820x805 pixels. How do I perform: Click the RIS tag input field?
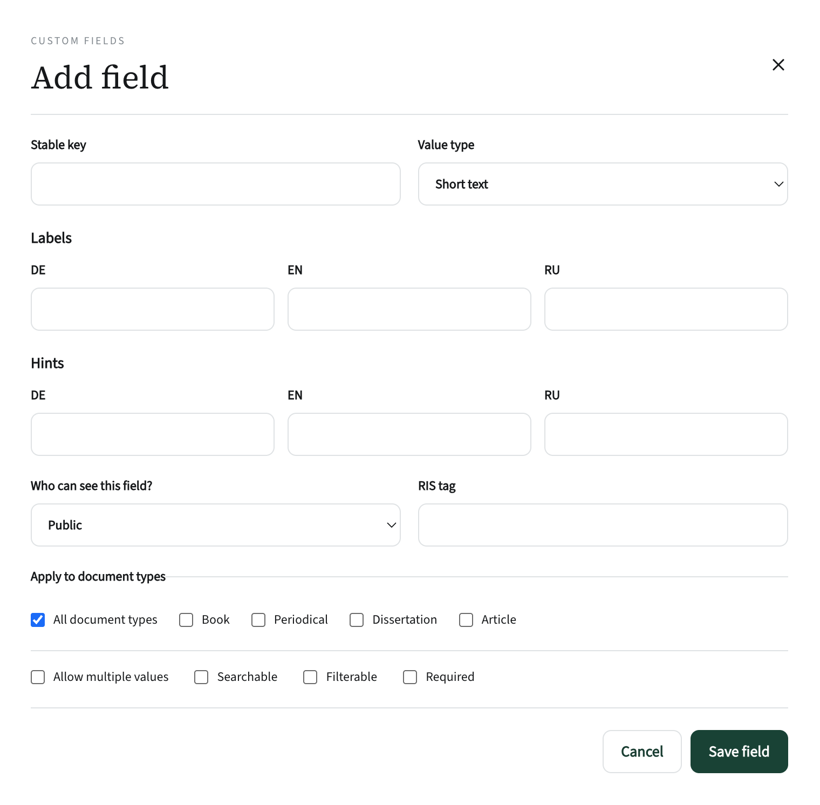603,525
